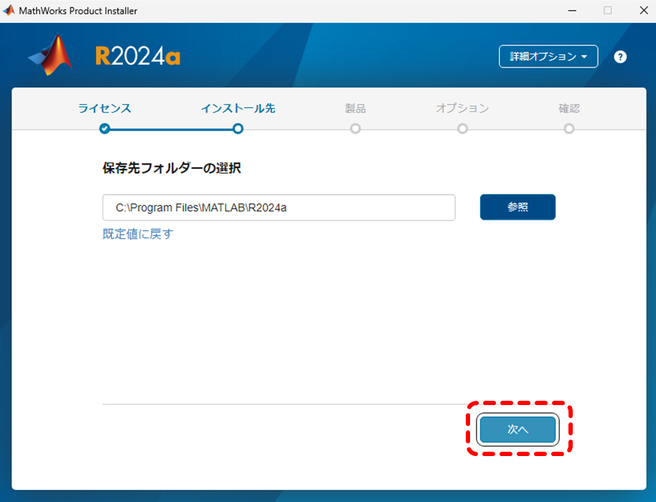Image resolution: width=656 pixels, height=502 pixels.
Task: Click the MATLAB logo in the header
Action: click(51, 55)
